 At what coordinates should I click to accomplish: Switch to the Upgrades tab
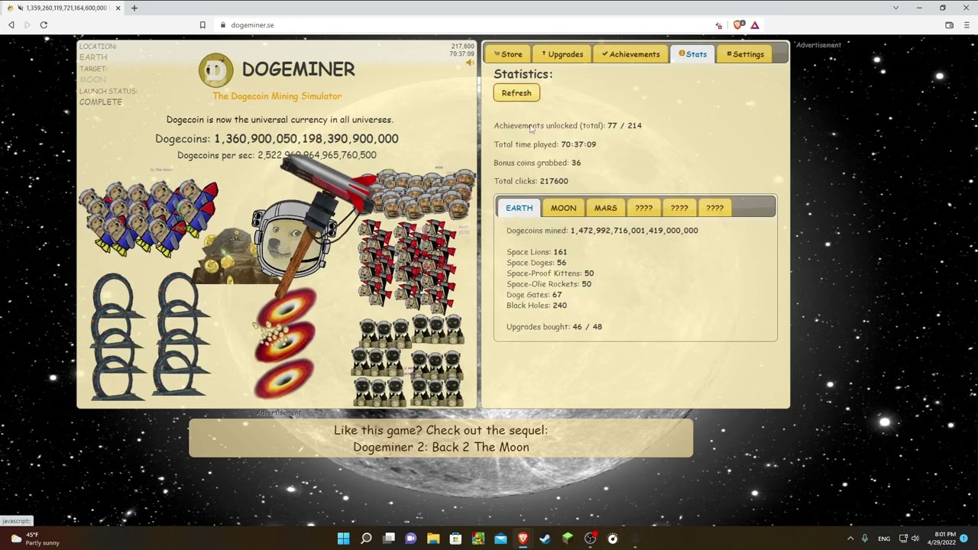click(x=562, y=54)
